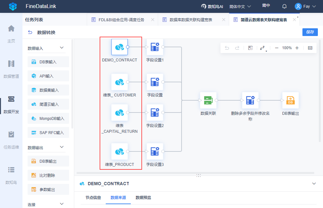Pick 数据集输入 from the component list

point(49,90)
